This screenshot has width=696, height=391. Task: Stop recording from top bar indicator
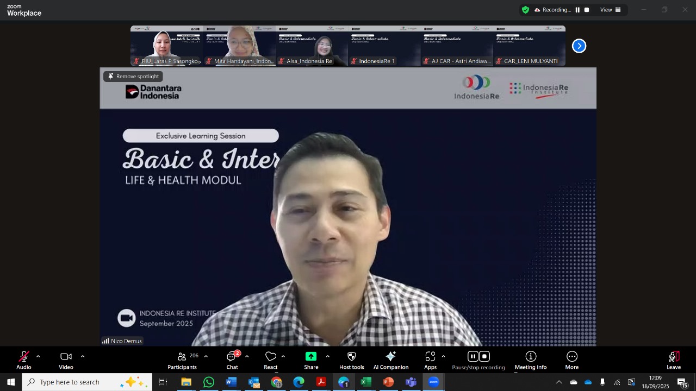(587, 10)
